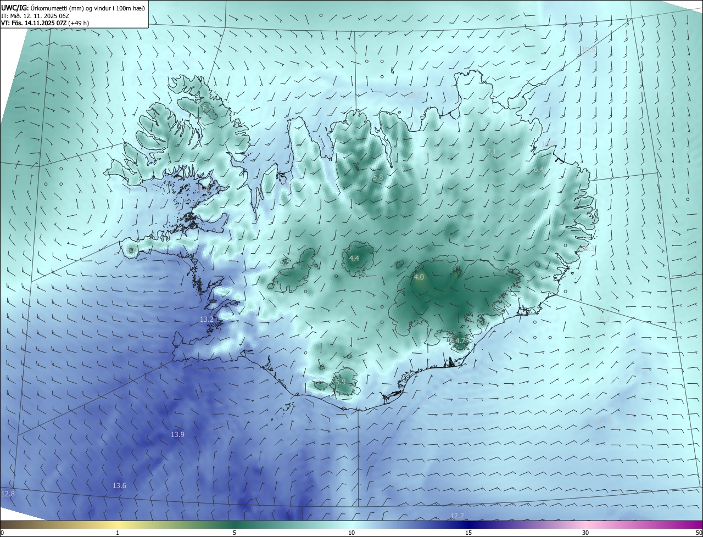Click the 50 tick label on the color scale

tap(698, 533)
